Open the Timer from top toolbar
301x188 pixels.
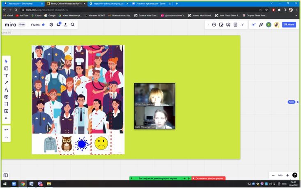[x=214, y=25]
